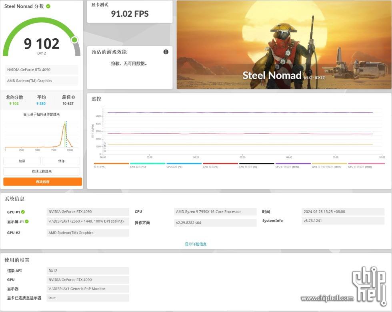The image size is (392, 312).
Task: Click the 保存 button
Action: point(61,161)
